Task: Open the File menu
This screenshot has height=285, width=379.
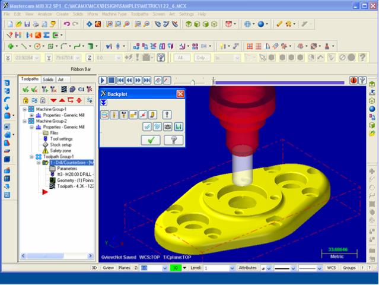Action: coord(7,14)
